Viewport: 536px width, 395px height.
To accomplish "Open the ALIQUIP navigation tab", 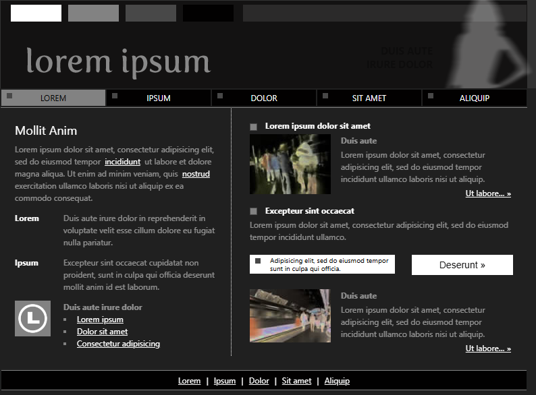I will tap(475, 98).
